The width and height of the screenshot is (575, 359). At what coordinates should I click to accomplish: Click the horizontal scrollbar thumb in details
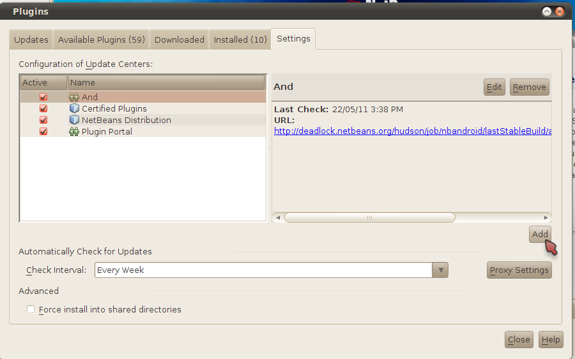(370, 217)
